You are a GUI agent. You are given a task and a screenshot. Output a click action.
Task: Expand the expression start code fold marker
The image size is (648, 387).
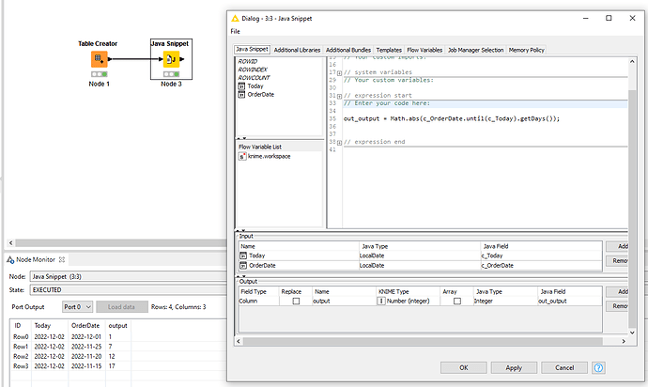(x=339, y=96)
